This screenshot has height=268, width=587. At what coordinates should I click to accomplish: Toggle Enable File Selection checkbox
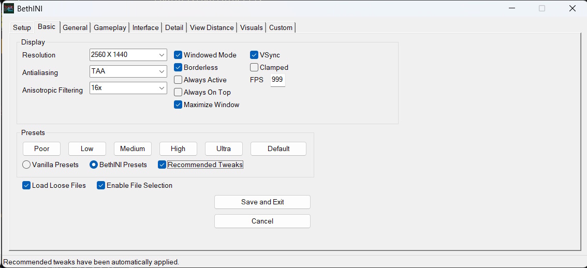101,185
